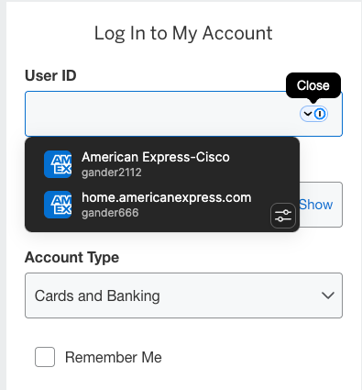Click the Remember Me label text
The height and width of the screenshot is (390, 362).
coord(114,357)
